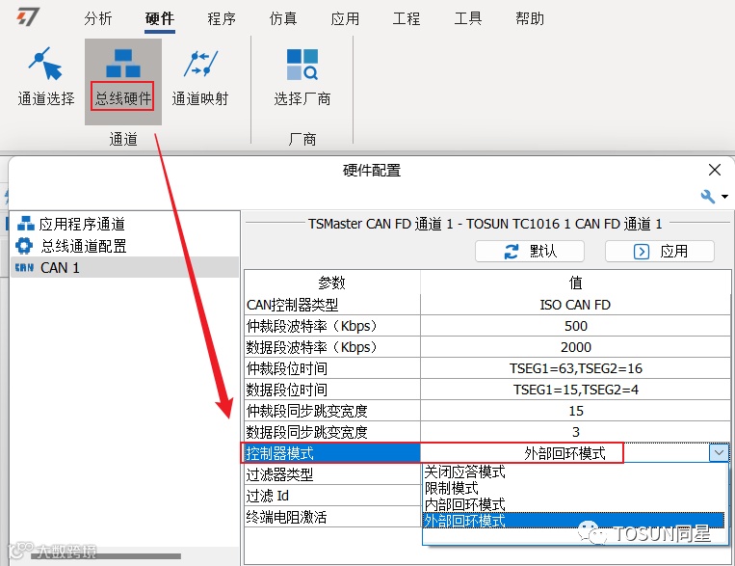Switch to the 分析 ribbon tab
The image size is (735, 566).
click(98, 18)
